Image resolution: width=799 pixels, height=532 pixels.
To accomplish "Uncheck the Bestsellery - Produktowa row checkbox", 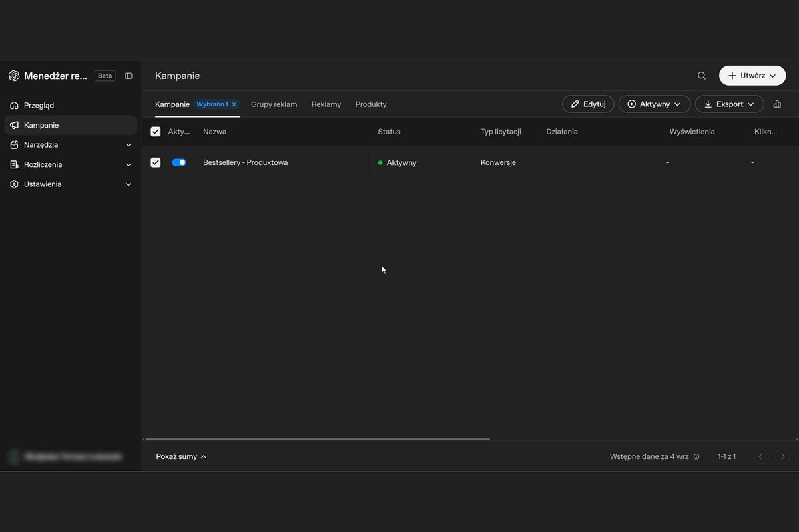I will 156,162.
